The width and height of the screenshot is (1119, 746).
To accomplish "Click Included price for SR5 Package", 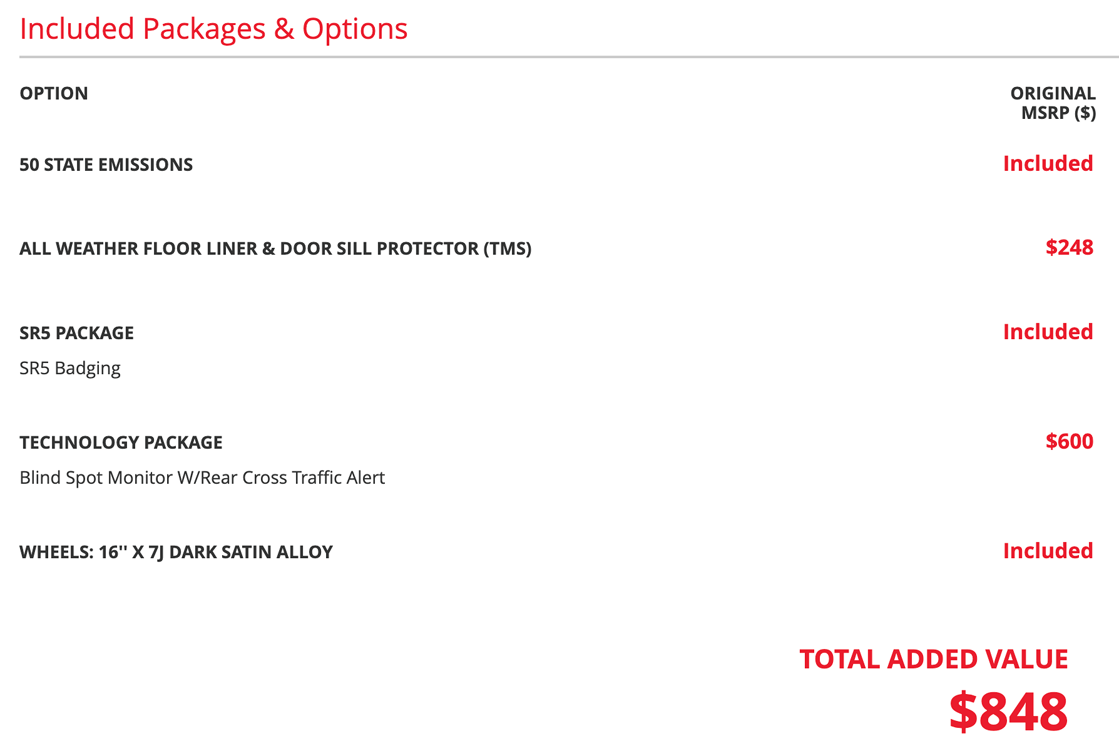I will (x=1048, y=332).
